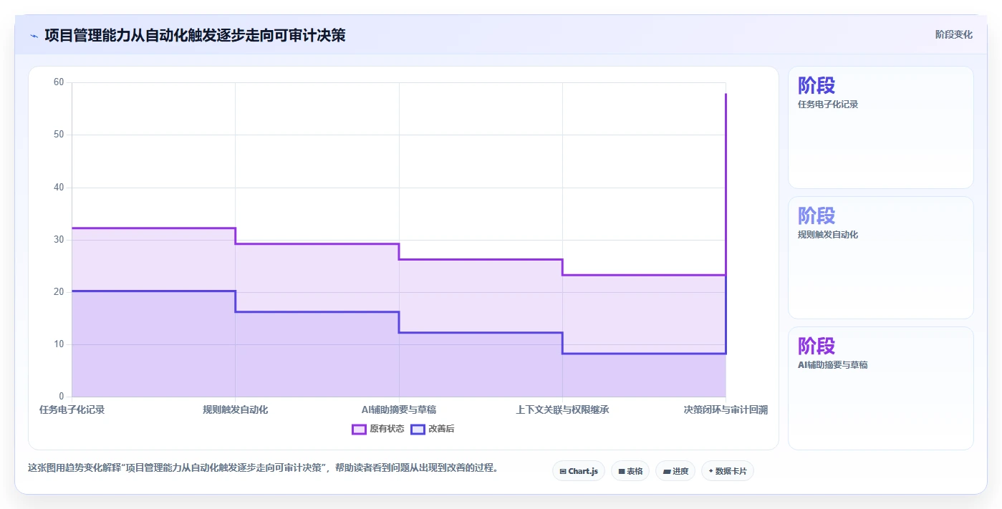Click x-axis label 决策闭环与审计回溯
Image resolution: width=1002 pixels, height=509 pixels.
click(x=726, y=409)
